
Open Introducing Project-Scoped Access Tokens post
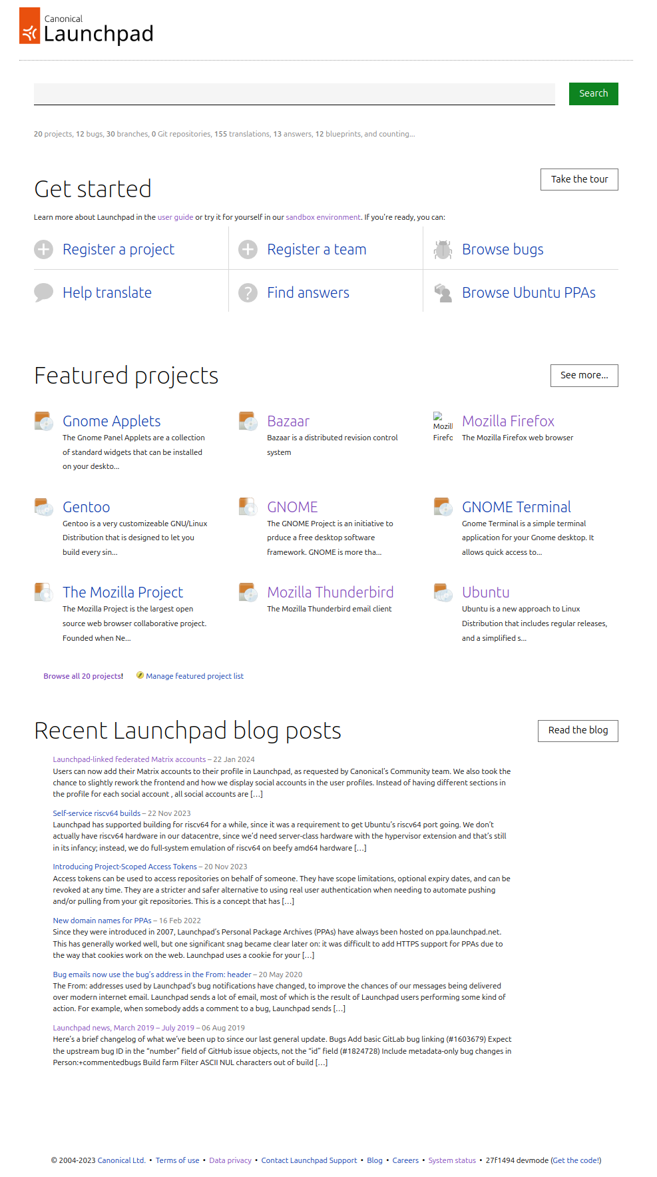pyautogui.click(x=124, y=867)
